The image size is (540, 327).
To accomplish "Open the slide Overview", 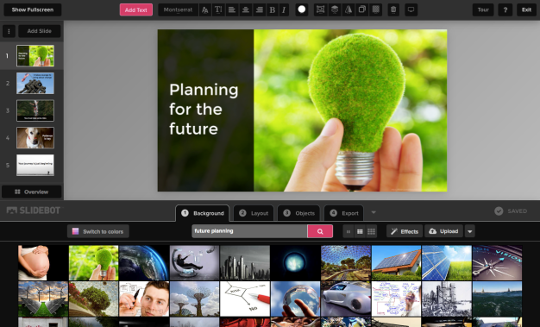I will pos(32,192).
